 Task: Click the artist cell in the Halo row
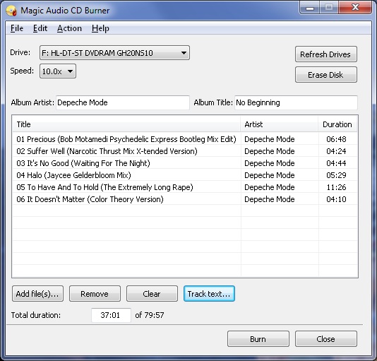tap(270, 175)
